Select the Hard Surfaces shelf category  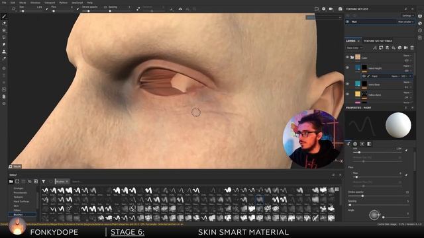(21, 202)
